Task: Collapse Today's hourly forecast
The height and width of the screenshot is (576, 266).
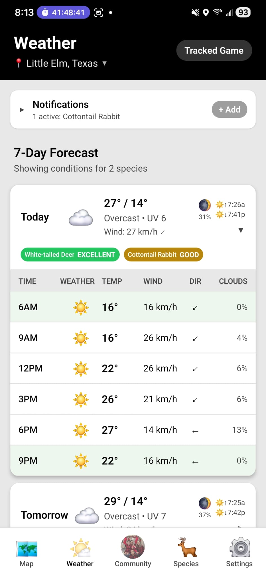Action: tap(241, 230)
